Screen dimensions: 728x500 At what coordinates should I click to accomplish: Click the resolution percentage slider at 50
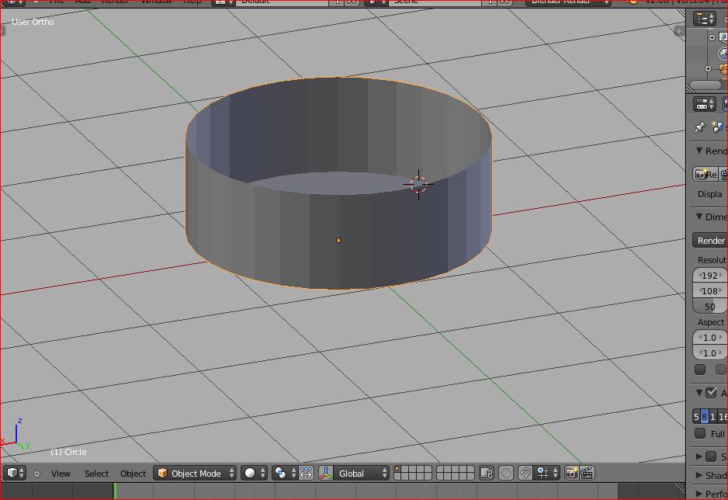[710, 307]
